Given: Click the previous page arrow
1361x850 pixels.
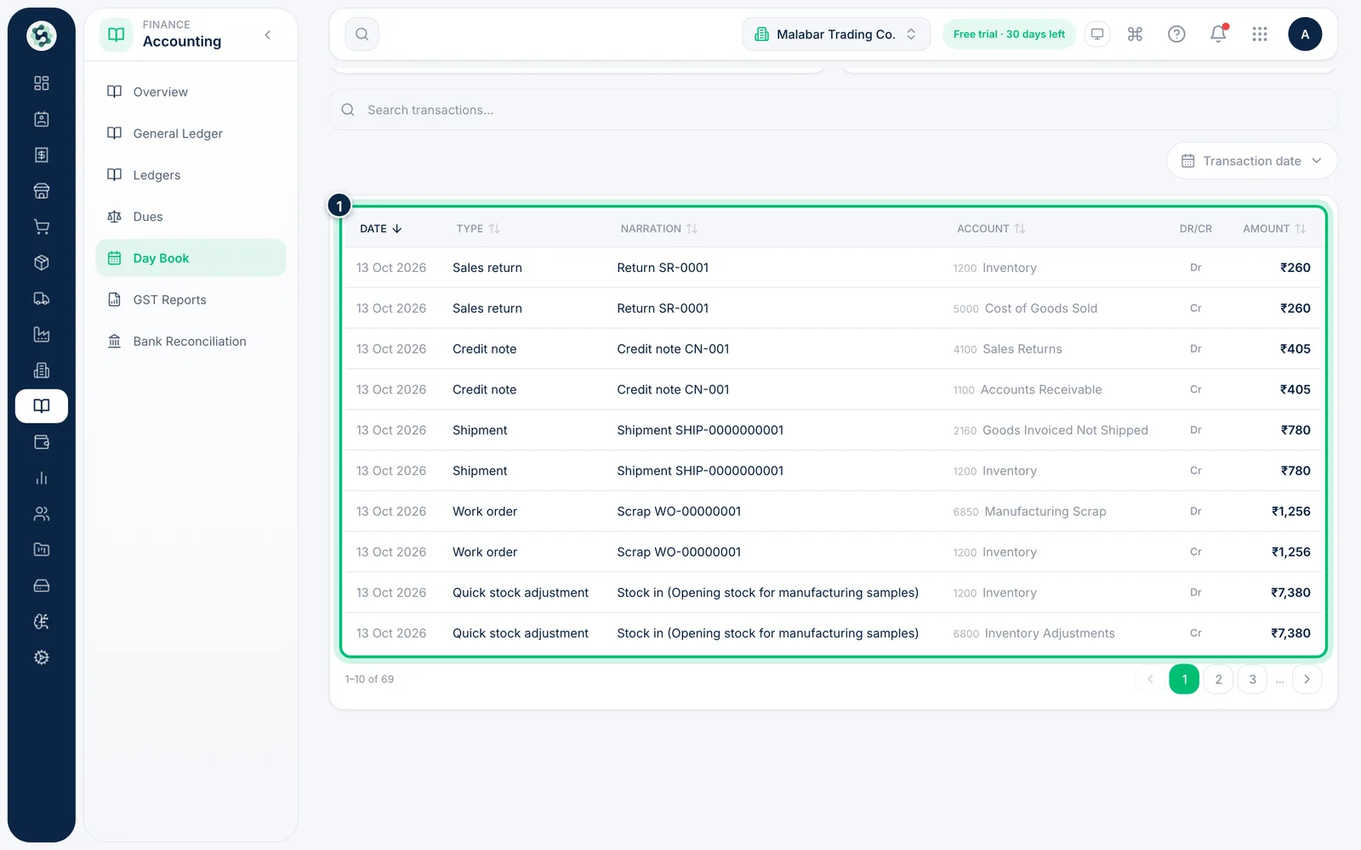Looking at the screenshot, I should [1150, 679].
